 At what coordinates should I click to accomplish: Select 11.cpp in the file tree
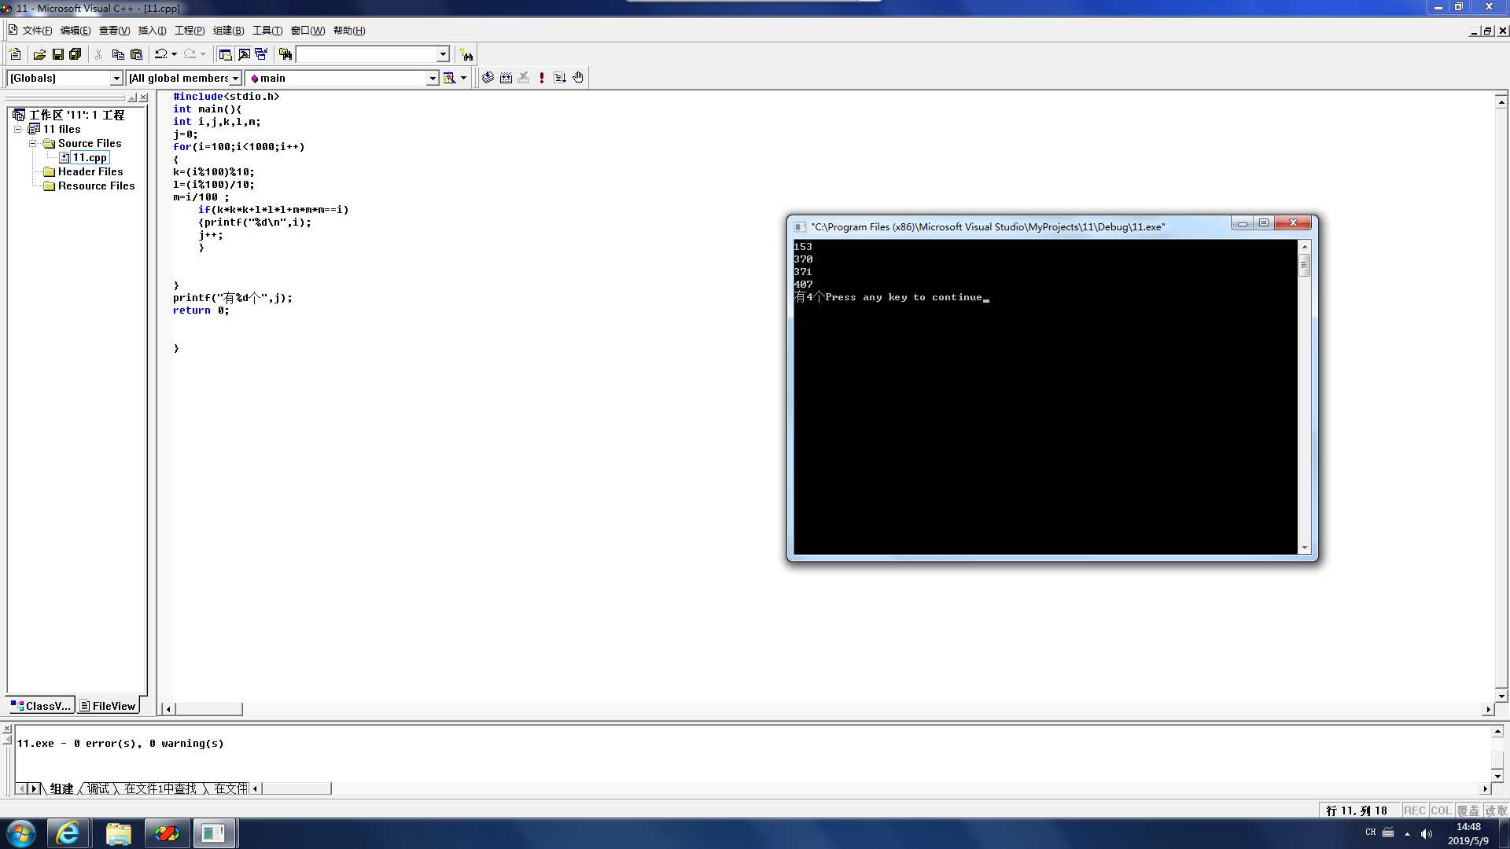tap(90, 157)
